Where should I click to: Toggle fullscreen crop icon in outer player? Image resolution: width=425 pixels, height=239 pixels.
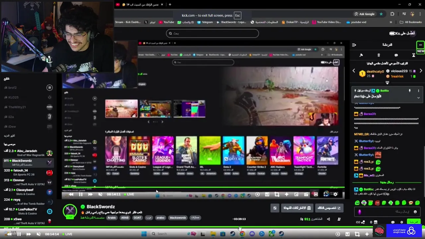[357, 234]
